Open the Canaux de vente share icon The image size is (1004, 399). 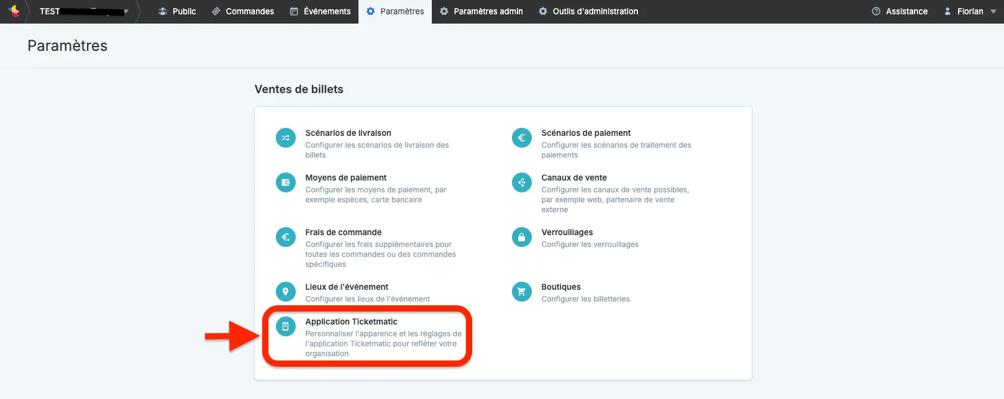coord(522,182)
